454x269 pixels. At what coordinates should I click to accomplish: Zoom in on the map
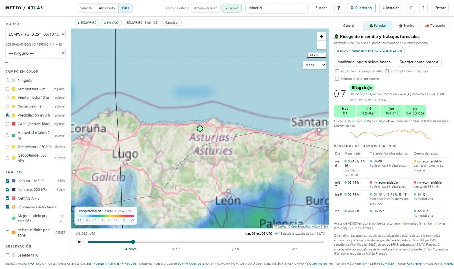(x=321, y=37)
